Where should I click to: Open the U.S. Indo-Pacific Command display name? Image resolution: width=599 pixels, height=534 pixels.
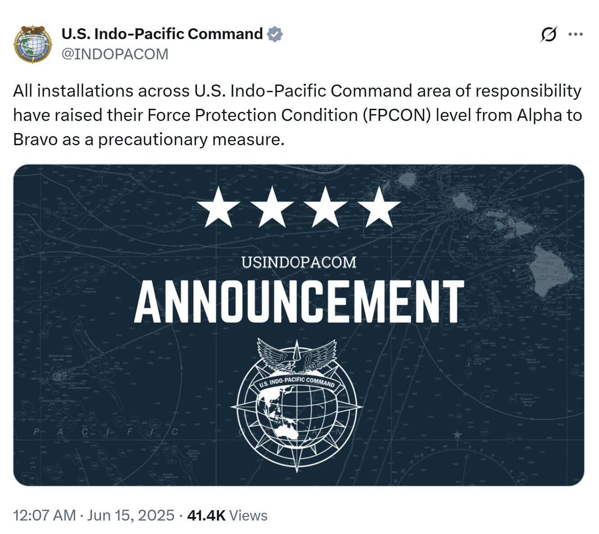click(162, 34)
